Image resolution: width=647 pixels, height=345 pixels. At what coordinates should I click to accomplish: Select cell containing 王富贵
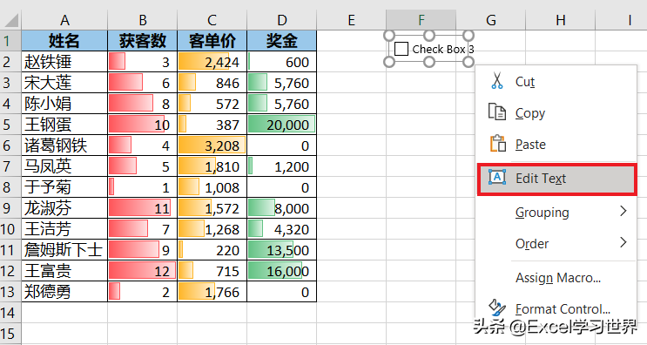[x=64, y=271]
